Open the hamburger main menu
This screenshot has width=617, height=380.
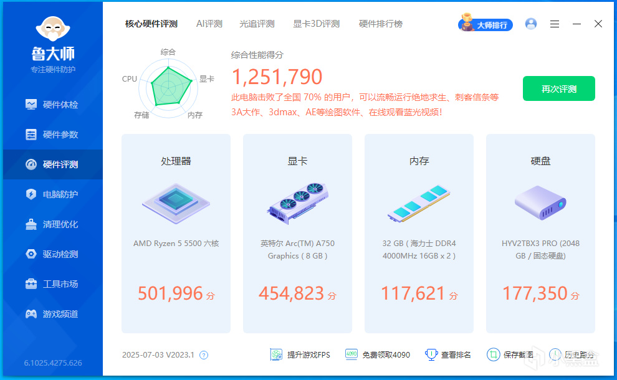[x=555, y=24]
